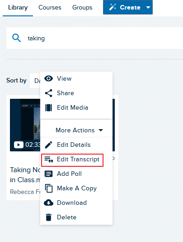Image resolution: width=183 pixels, height=242 pixels.
Task: Click the 'Sort by' label
Action: click(x=16, y=81)
